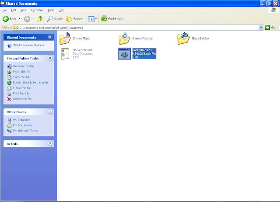This screenshot has height=202, width=280.
Task: Click the Rename this file icon
Action: pyautogui.click(x=9, y=66)
